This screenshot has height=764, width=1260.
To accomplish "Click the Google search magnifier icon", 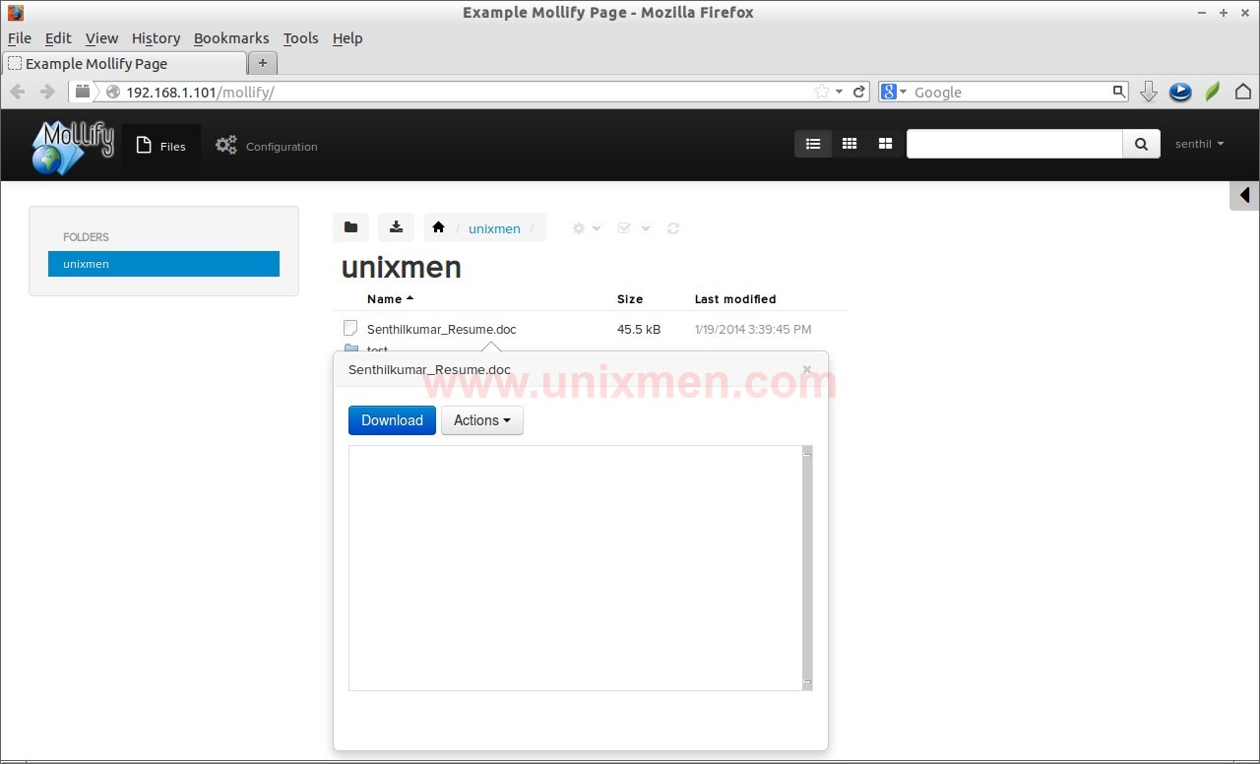I will [x=1119, y=92].
